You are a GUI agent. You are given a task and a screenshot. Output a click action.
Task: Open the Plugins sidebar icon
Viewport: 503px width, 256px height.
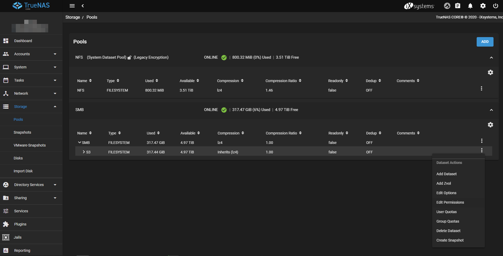click(x=6, y=224)
